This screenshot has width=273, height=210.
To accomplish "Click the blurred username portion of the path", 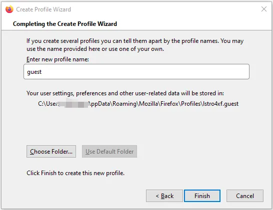I will [73, 103].
